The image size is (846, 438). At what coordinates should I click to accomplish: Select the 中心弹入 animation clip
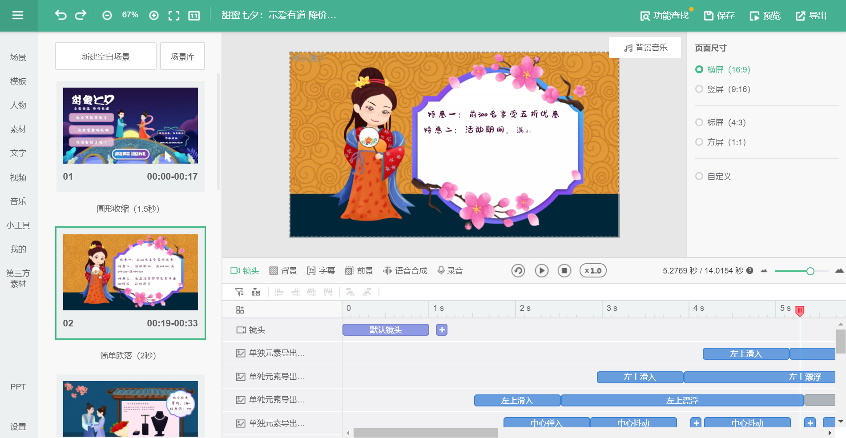(547, 422)
